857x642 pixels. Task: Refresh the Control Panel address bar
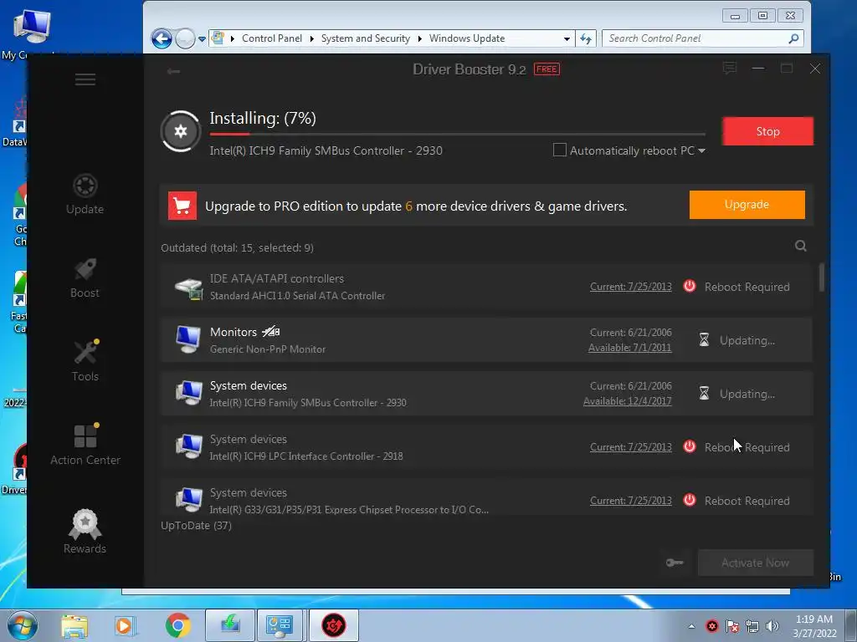(x=586, y=38)
